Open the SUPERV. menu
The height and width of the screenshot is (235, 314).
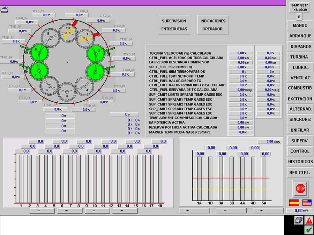[300, 141]
